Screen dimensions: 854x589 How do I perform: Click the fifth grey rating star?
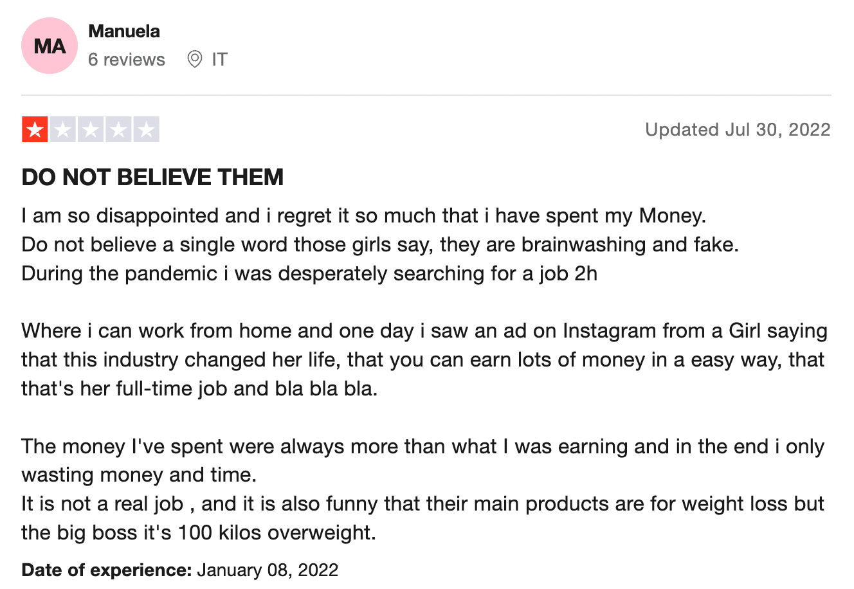[x=146, y=130]
